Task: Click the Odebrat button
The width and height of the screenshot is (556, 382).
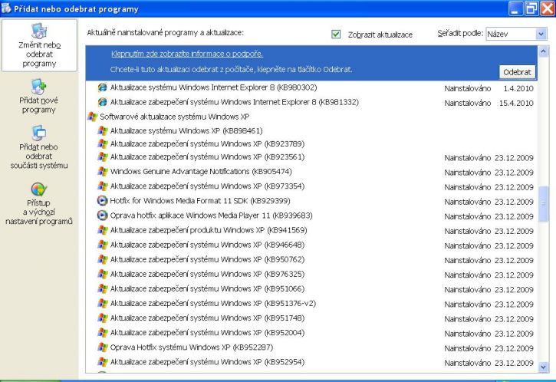Action: 517,72
